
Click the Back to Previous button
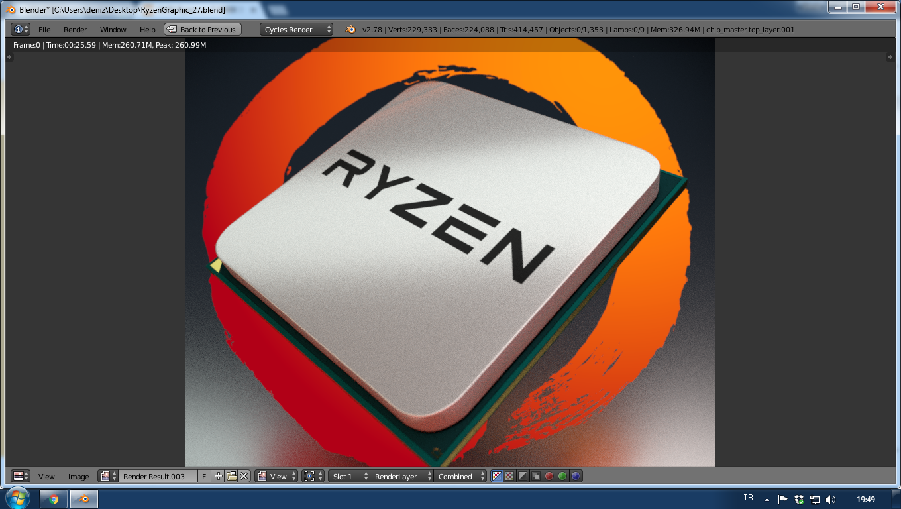click(x=203, y=29)
